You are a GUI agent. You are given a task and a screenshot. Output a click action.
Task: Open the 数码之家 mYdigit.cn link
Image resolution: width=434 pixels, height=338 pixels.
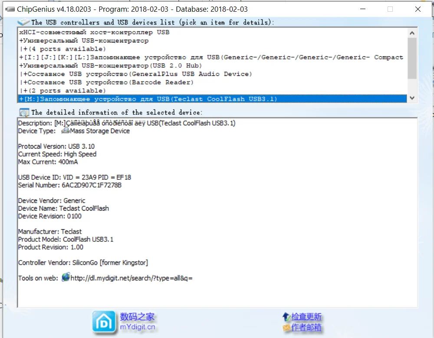coord(137,322)
